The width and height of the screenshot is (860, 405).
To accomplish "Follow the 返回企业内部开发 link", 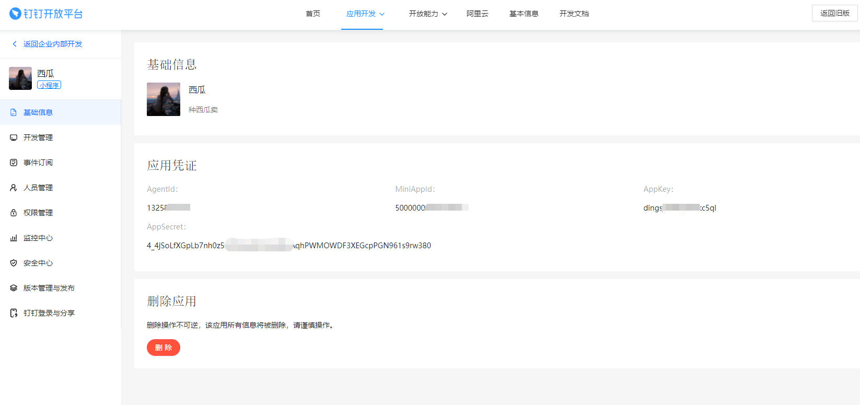I will [x=53, y=44].
